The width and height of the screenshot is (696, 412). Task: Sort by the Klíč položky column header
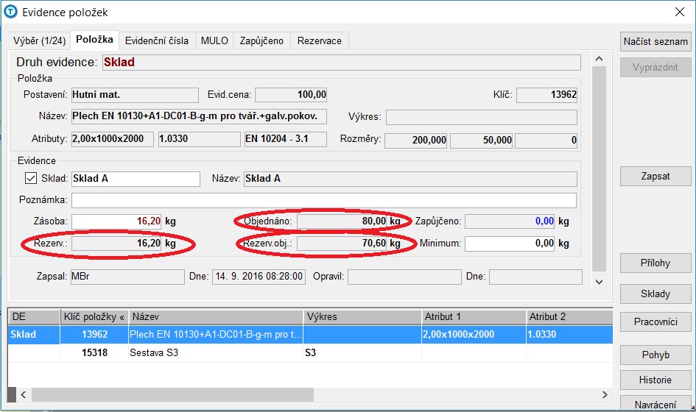pyautogui.click(x=94, y=316)
